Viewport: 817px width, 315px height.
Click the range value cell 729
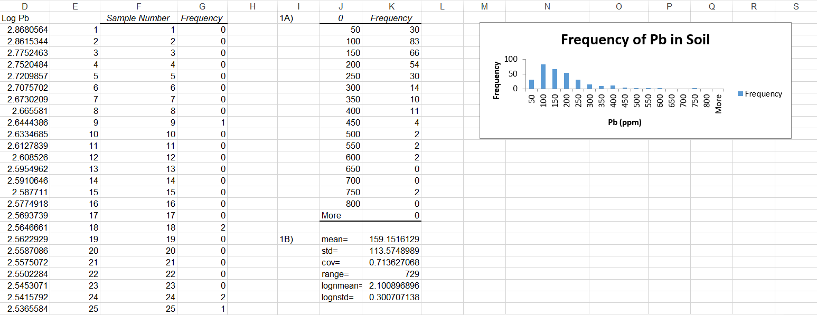(x=391, y=274)
